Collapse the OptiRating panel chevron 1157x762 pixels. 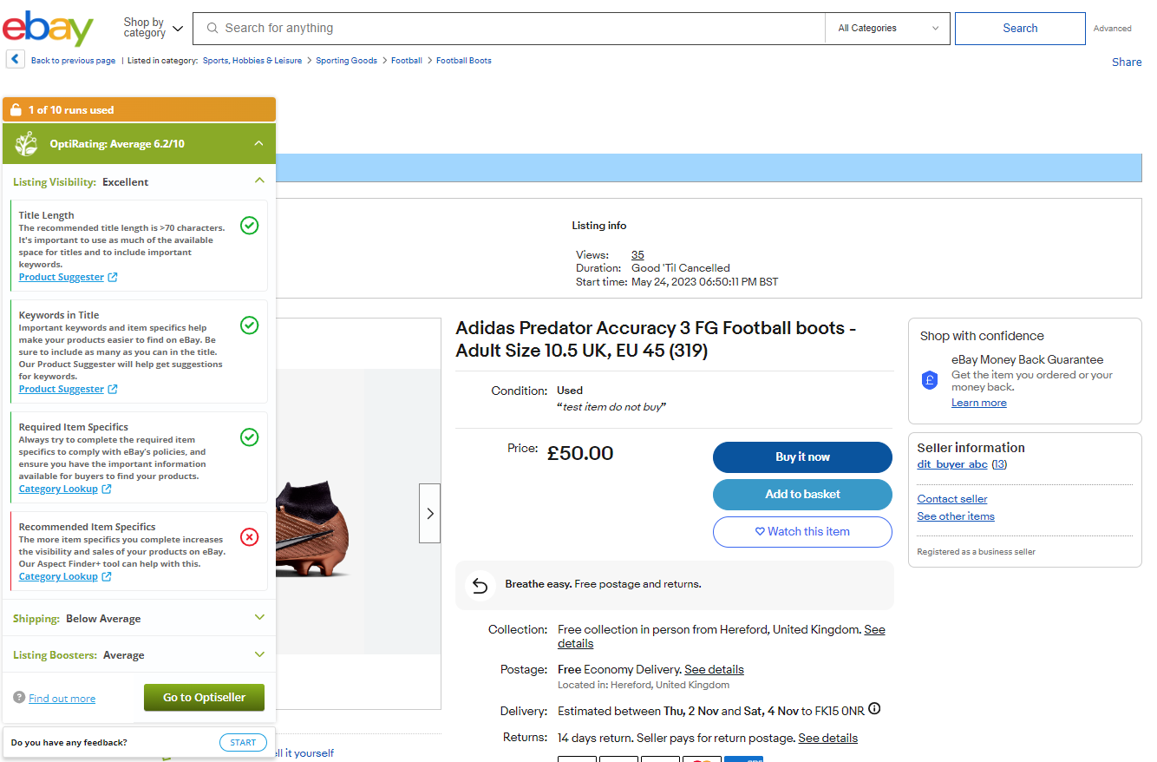click(x=258, y=144)
